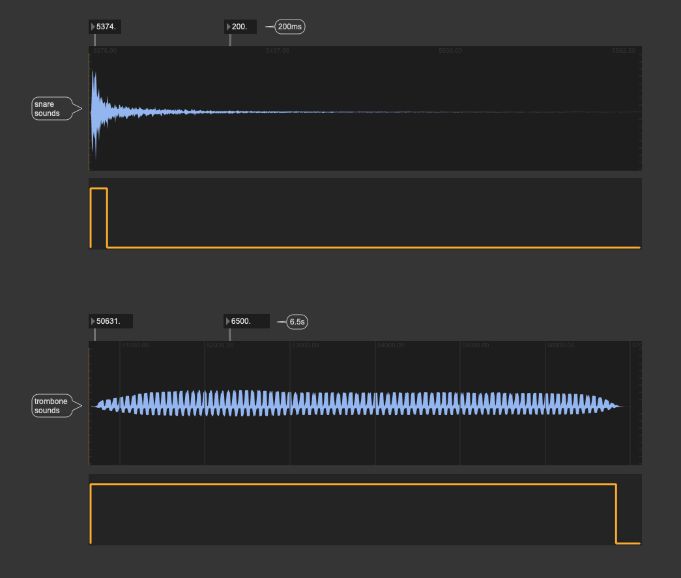Click the 55000.00 time ruler label
Viewport: 681px width, 578px height.
click(476, 345)
